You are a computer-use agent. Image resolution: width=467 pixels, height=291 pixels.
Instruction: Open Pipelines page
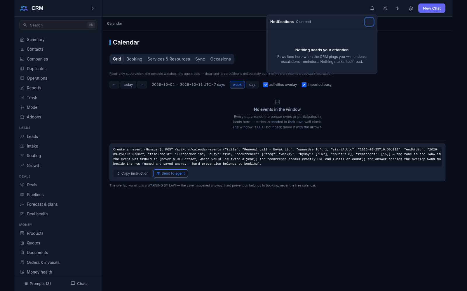pos(58,195)
